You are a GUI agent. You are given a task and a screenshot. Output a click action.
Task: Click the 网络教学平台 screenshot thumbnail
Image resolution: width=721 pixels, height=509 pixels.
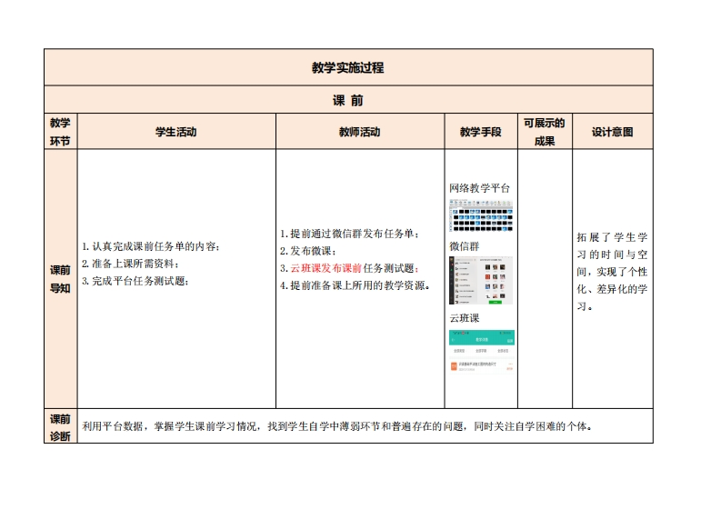click(480, 215)
